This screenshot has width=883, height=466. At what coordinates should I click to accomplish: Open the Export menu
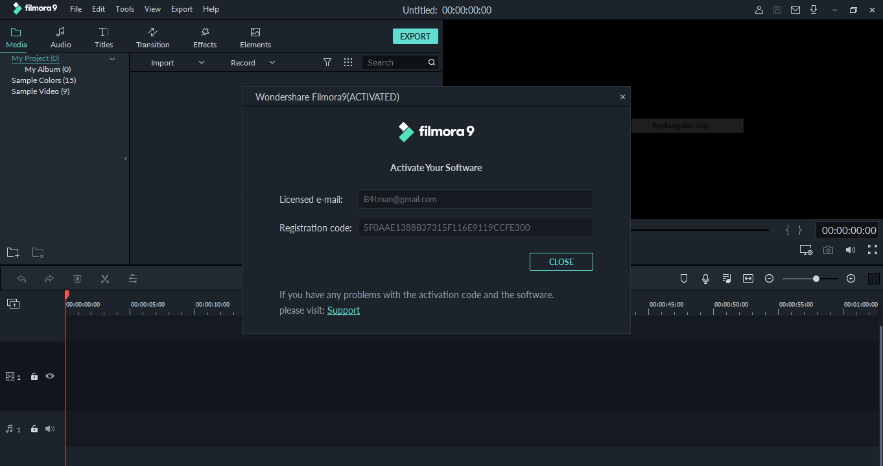[182, 9]
